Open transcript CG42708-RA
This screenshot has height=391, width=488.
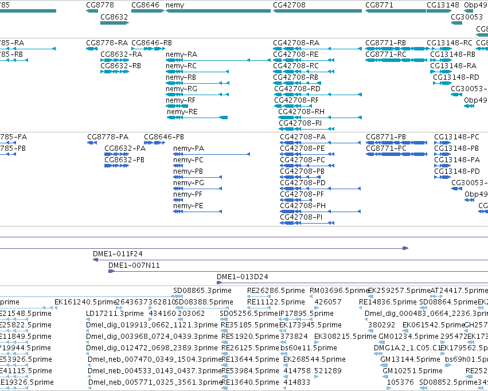[296, 42]
